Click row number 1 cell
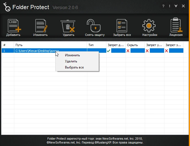This screenshot has width=190, height=146. pyautogui.click(x=8, y=51)
